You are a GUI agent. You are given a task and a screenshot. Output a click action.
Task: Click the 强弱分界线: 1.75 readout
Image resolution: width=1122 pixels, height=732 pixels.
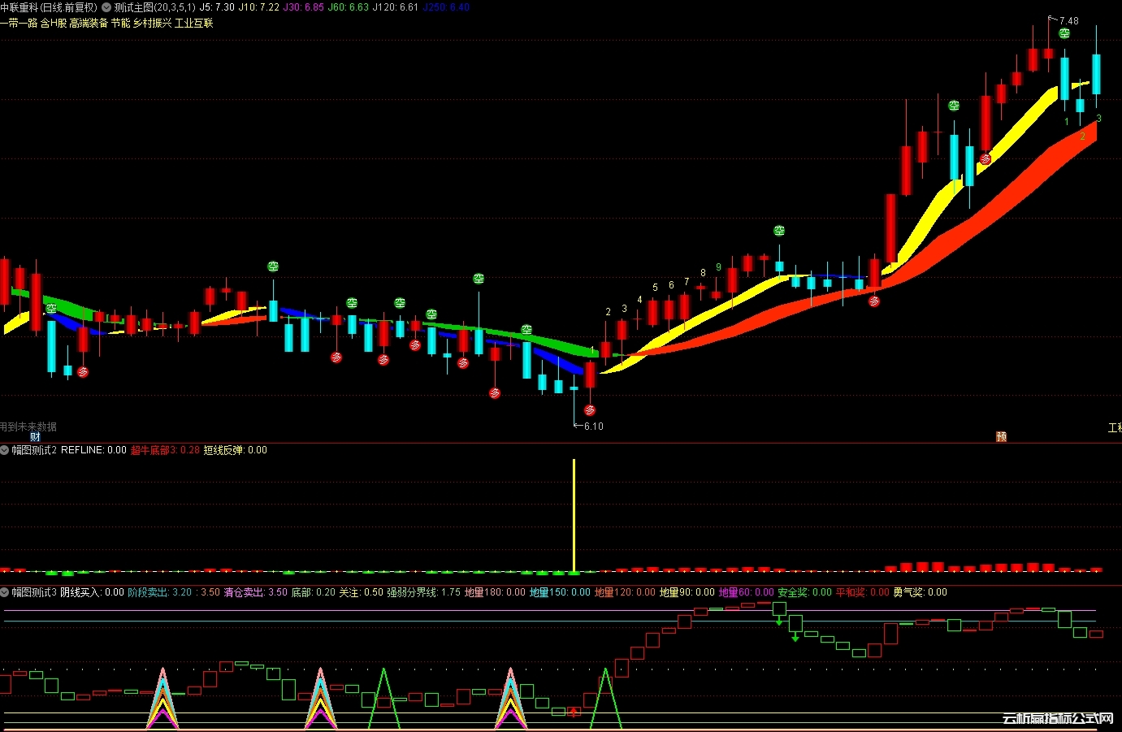coord(423,592)
